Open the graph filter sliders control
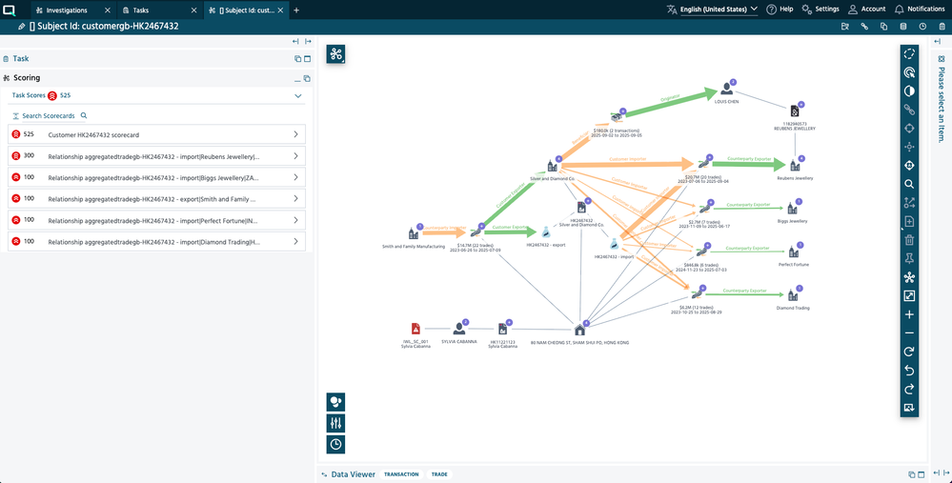 tap(335, 422)
